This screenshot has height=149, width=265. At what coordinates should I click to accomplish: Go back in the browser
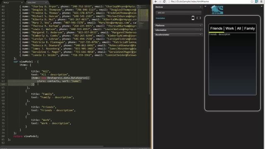(x=156, y=2)
